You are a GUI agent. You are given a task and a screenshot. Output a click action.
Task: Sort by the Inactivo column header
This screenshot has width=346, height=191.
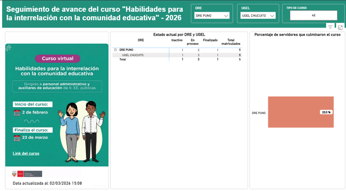[177, 40]
